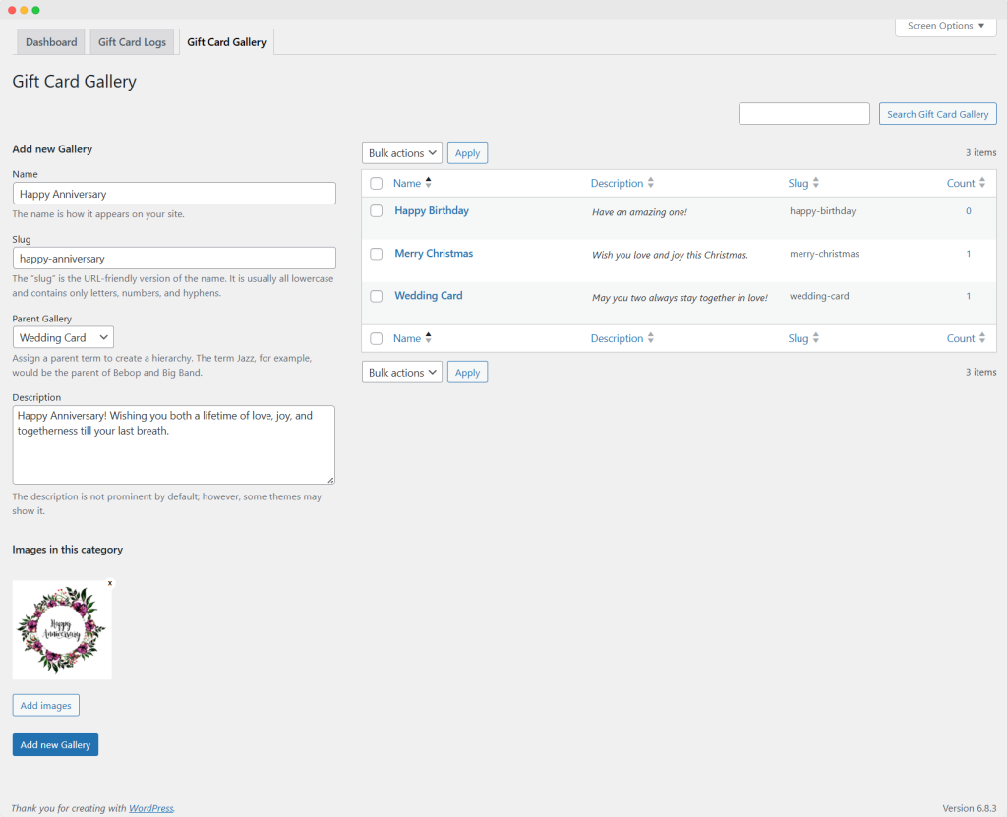Open the Gift Card Logs tab
The height and width of the screenshot is (817, 1007).
pos(132,42)
